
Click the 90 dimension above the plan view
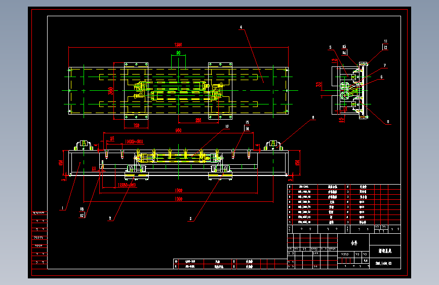pos(178,53)
